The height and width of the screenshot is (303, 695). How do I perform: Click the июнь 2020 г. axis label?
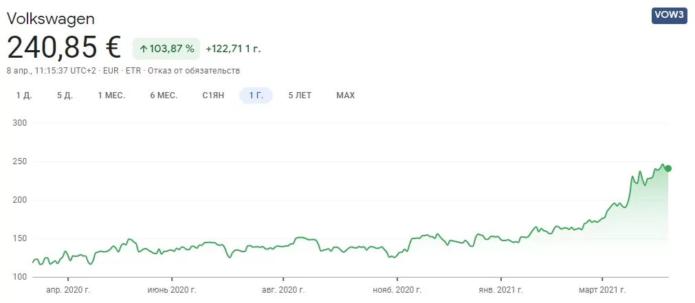[172, 291]
